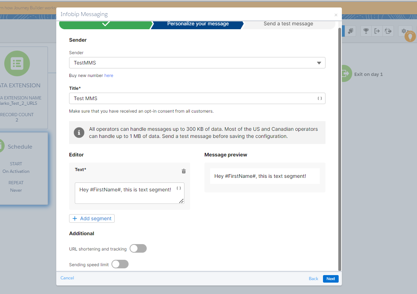
Task: Click the 'here' link to buy number
Action: 109,76
